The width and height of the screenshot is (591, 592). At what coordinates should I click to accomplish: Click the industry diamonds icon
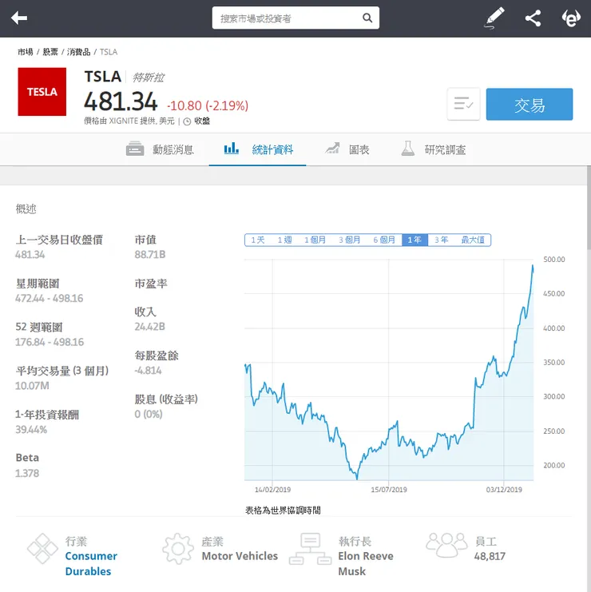pyautogui.click(x=42, y=549)
